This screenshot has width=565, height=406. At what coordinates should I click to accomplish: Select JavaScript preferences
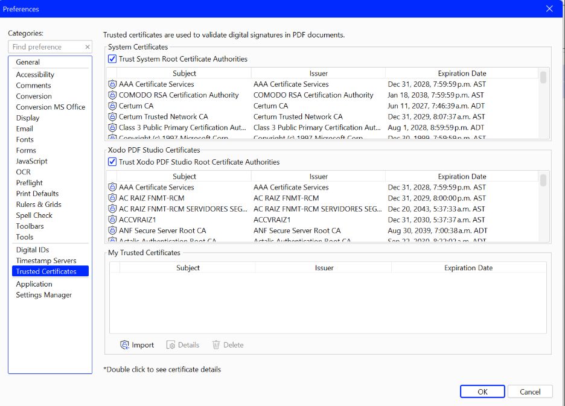(50, 161)
